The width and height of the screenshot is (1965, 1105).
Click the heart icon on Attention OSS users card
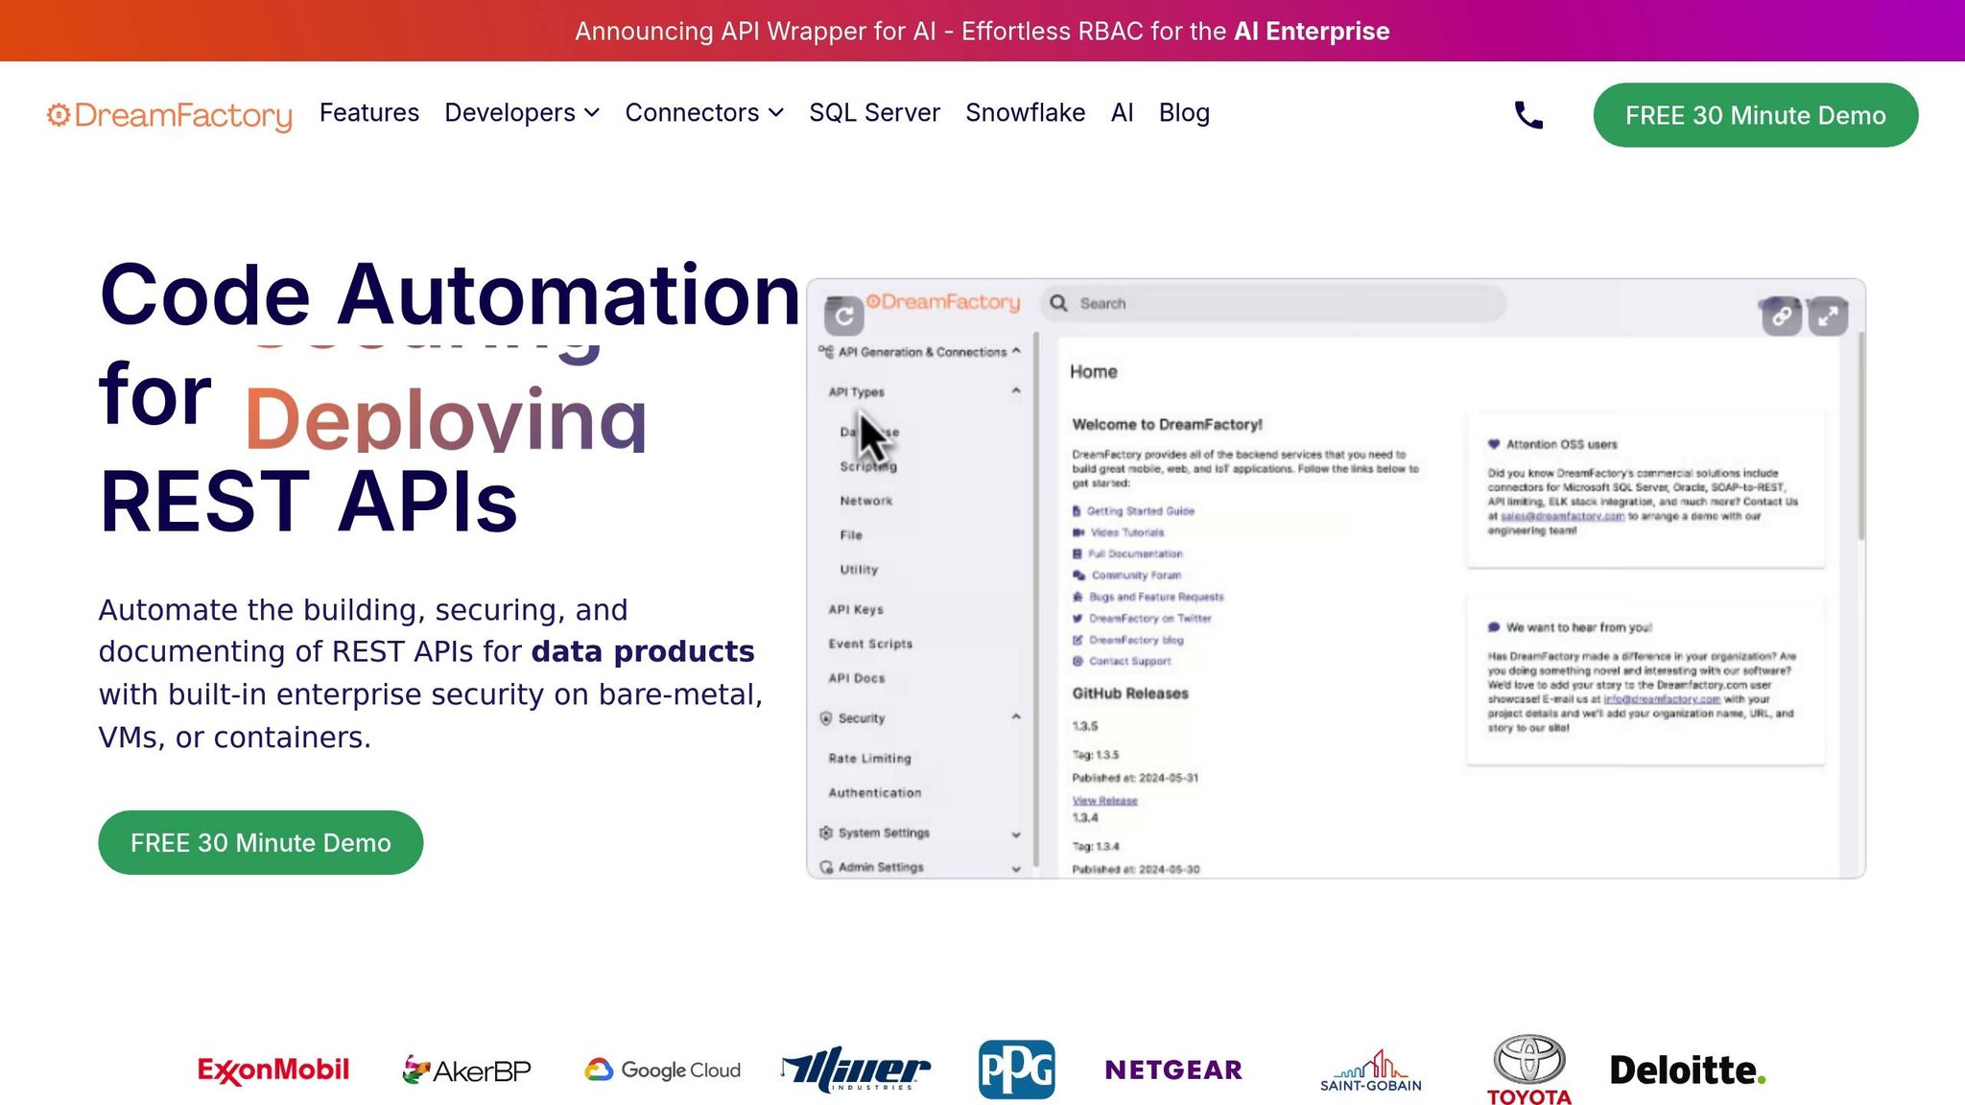click(1494, 444)
